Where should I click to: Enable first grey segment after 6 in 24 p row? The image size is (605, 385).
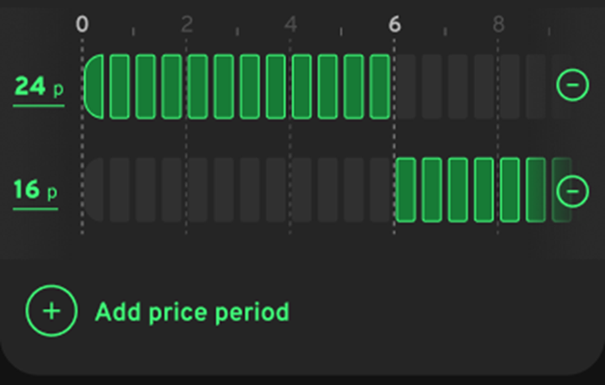pos(406,87)
